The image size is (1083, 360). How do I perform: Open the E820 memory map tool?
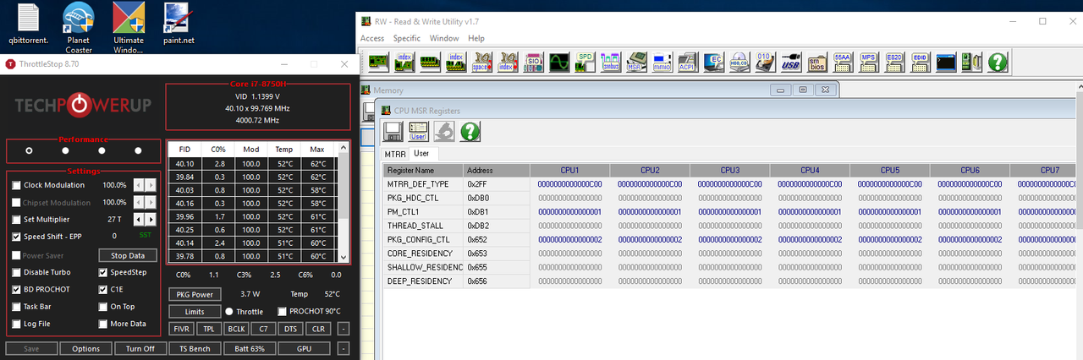click(x=894, y=62)
